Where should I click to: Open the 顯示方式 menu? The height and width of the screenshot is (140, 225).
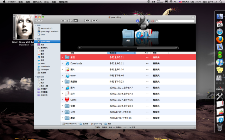37,2
